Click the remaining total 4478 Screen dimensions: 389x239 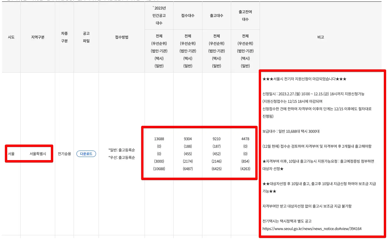[245, 139]
